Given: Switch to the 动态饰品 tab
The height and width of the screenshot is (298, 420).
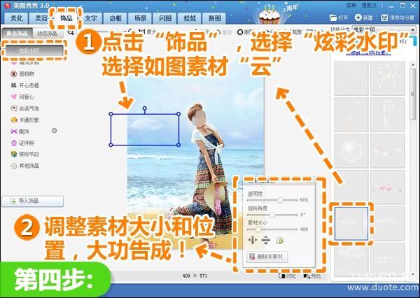Looking at the screenshot, I should (x=47, y=33).
